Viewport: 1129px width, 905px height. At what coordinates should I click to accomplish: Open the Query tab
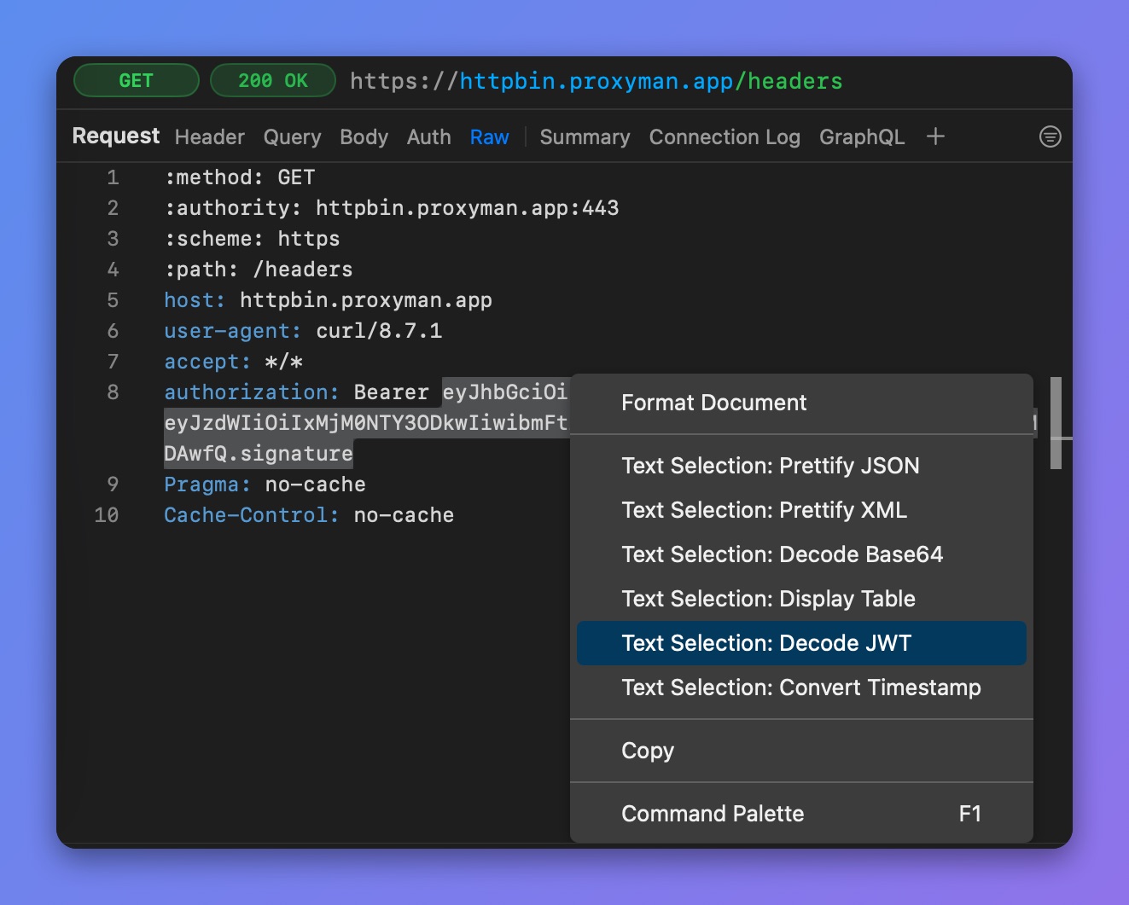[293, 137]
